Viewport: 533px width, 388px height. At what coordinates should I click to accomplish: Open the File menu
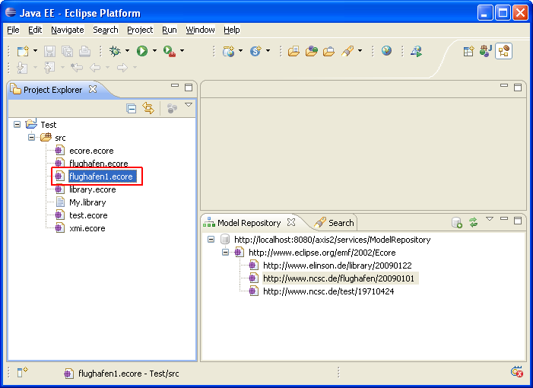(x=13, y=30)
